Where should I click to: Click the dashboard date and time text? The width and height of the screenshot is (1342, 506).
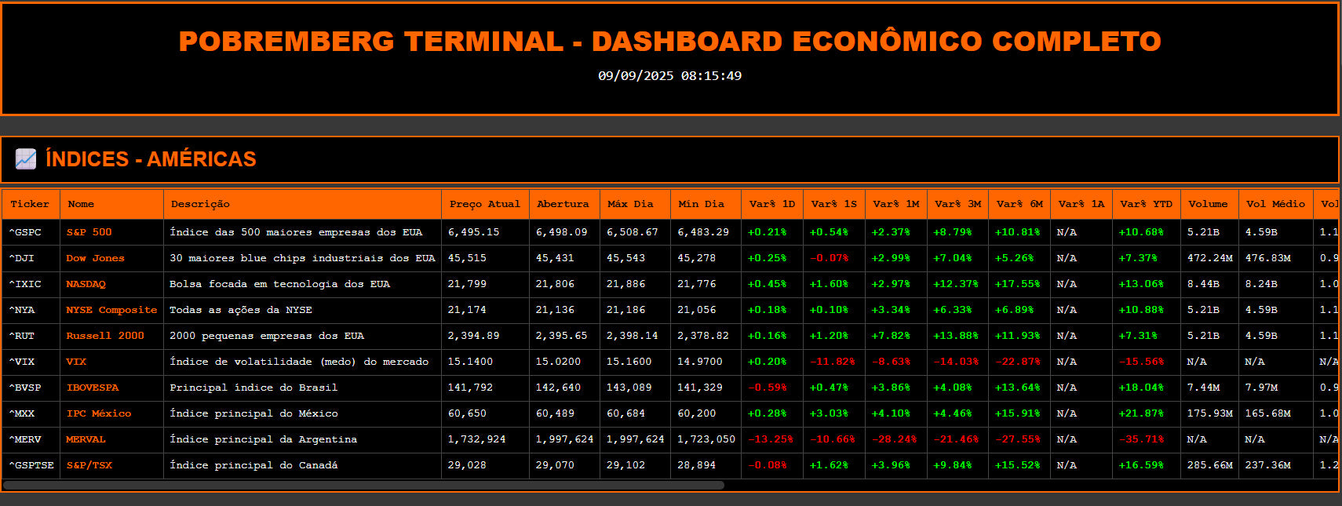click(x=669, y=76)
